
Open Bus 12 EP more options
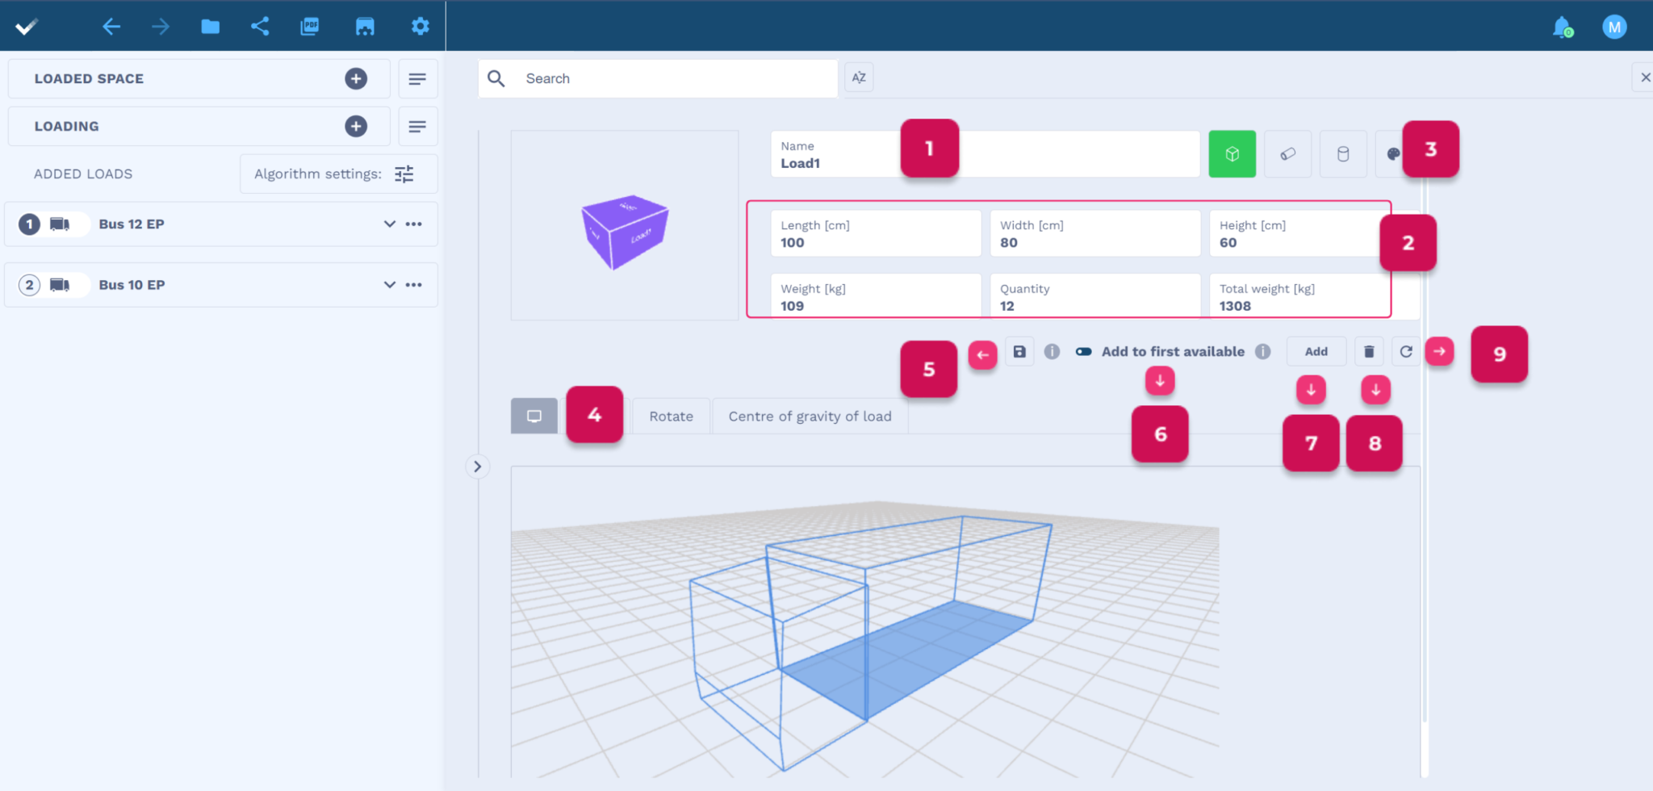414,224
